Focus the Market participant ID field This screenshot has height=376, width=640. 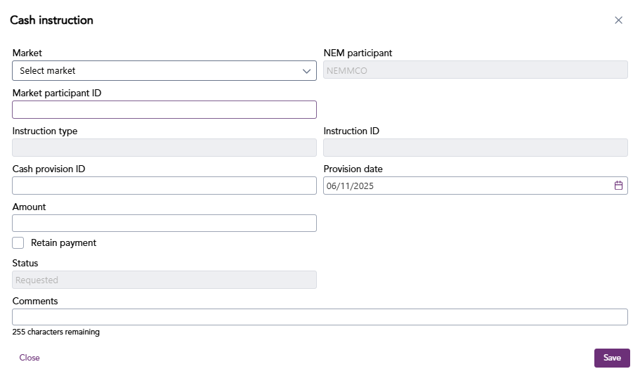coord(164,110)
